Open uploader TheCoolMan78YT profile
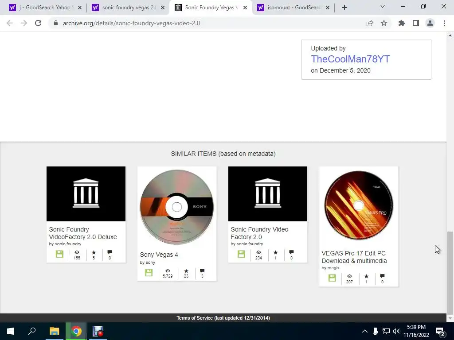Image resolution: width=454 pixels, height=340 pixels. 350,59
